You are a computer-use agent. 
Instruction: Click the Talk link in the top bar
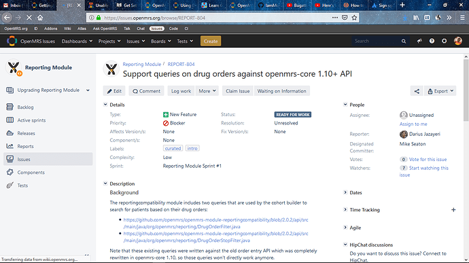click(127, 29)
